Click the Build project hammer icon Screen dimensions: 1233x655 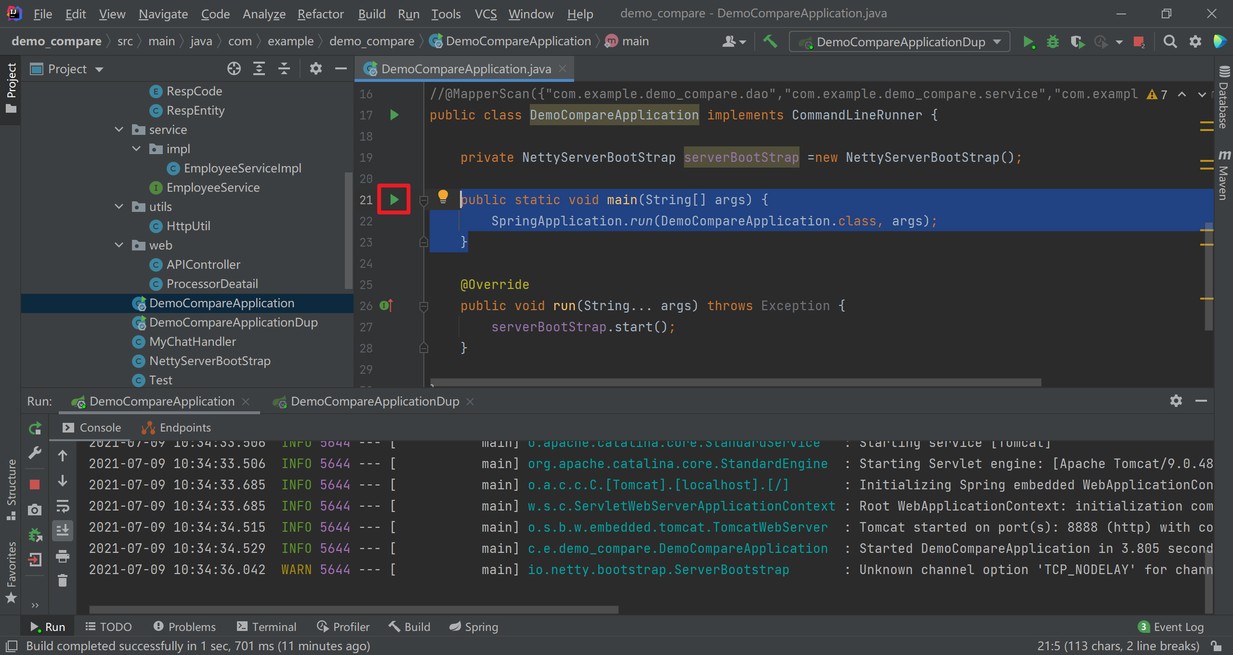tap(770, 42)
